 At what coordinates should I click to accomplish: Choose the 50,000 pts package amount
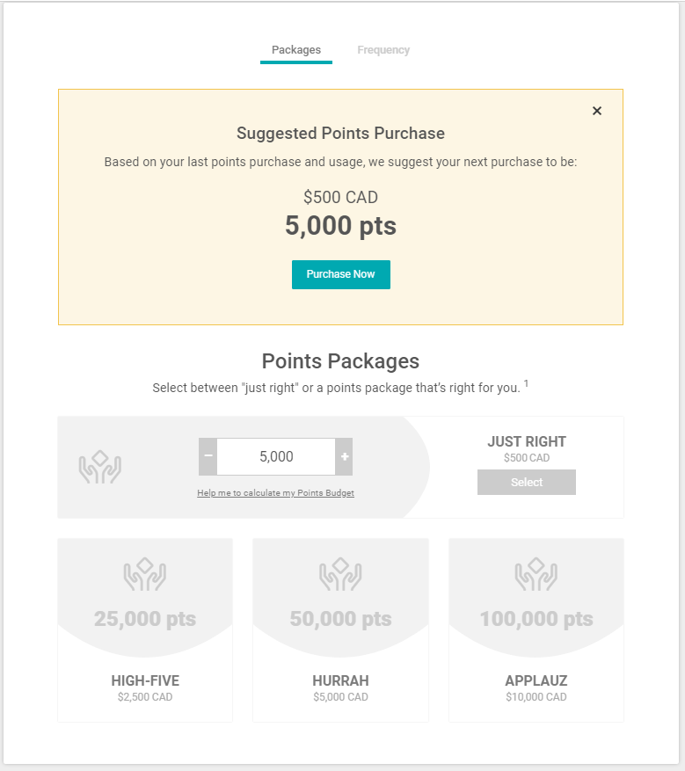click(340, 619)
